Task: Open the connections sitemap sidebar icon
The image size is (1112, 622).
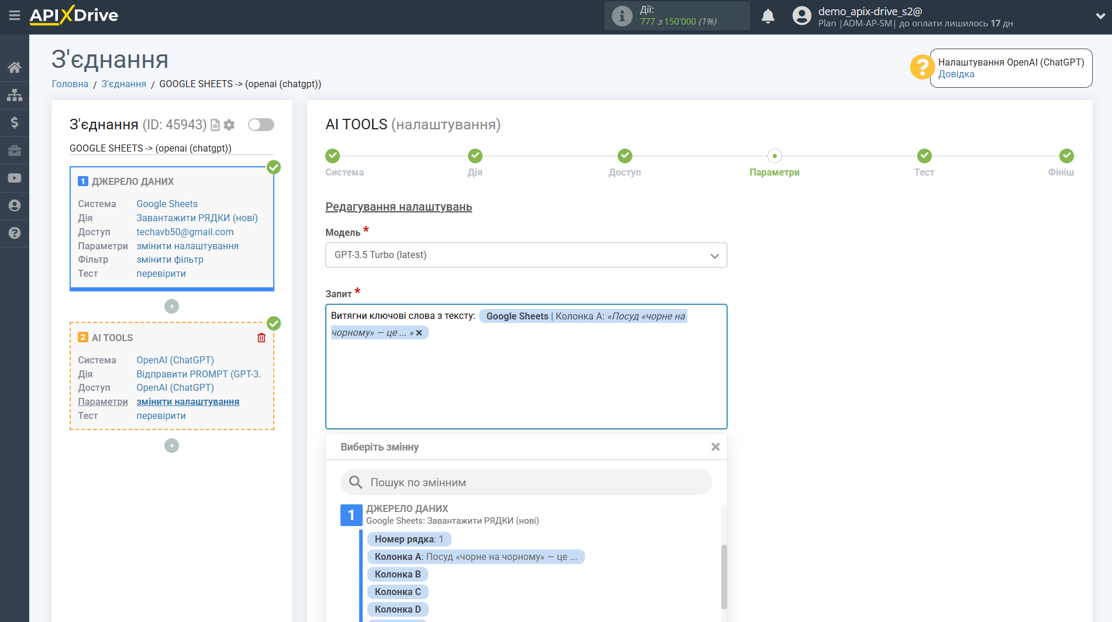Action: click(15, 95)
